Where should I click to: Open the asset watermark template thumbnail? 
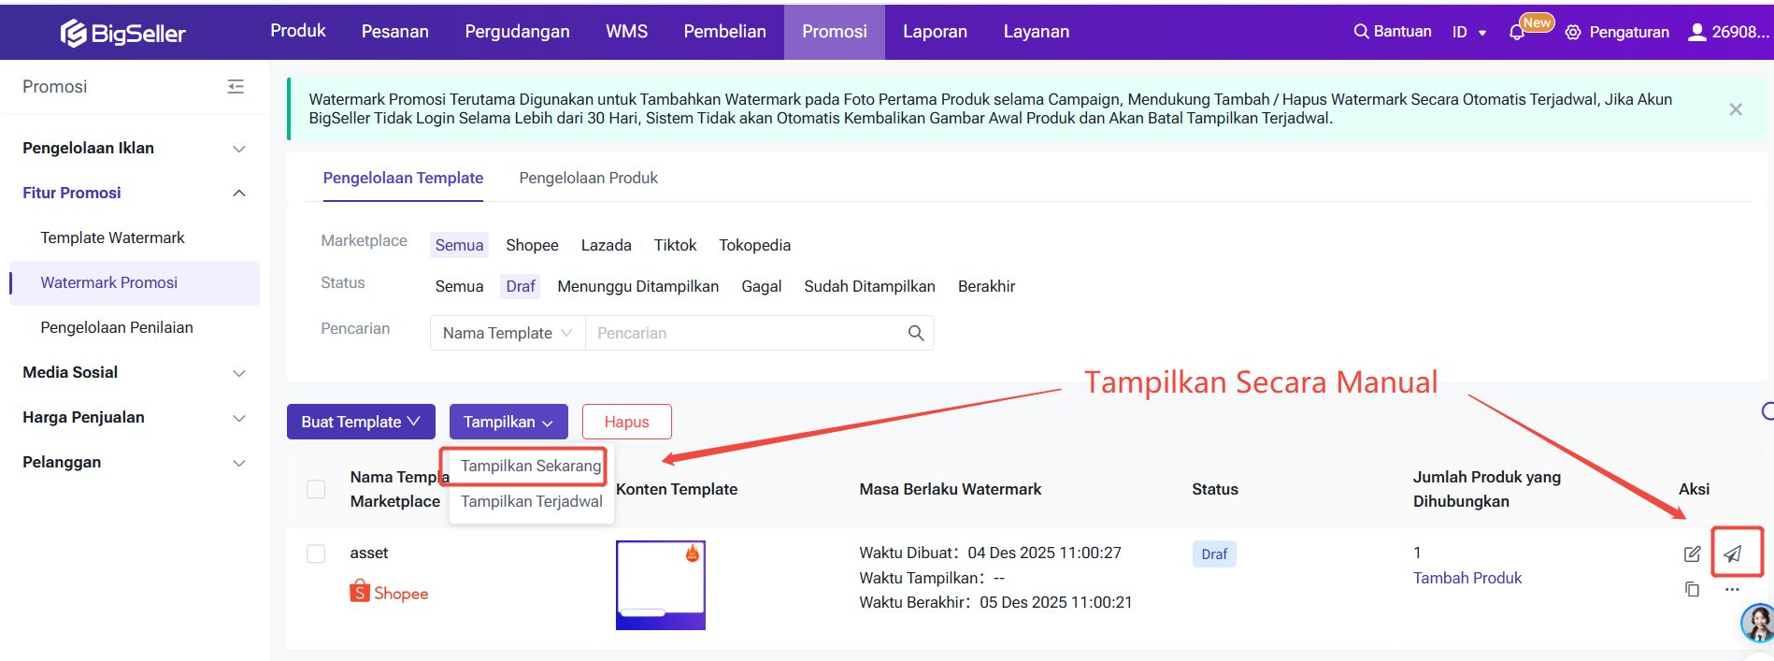click(x=660, y=584)
